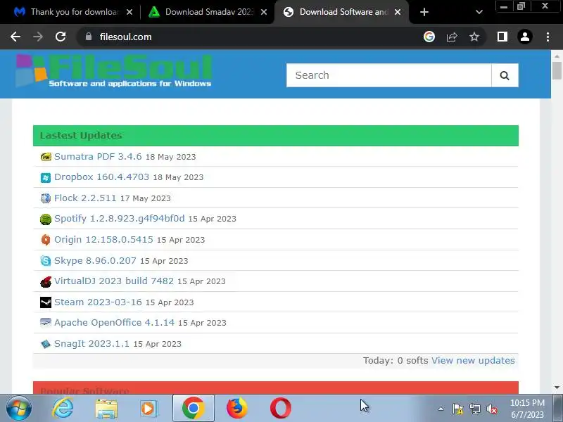Viewport: 563px width, 422px height.
Task: Bookmark this page with the star icon
Action: (474, 37)
